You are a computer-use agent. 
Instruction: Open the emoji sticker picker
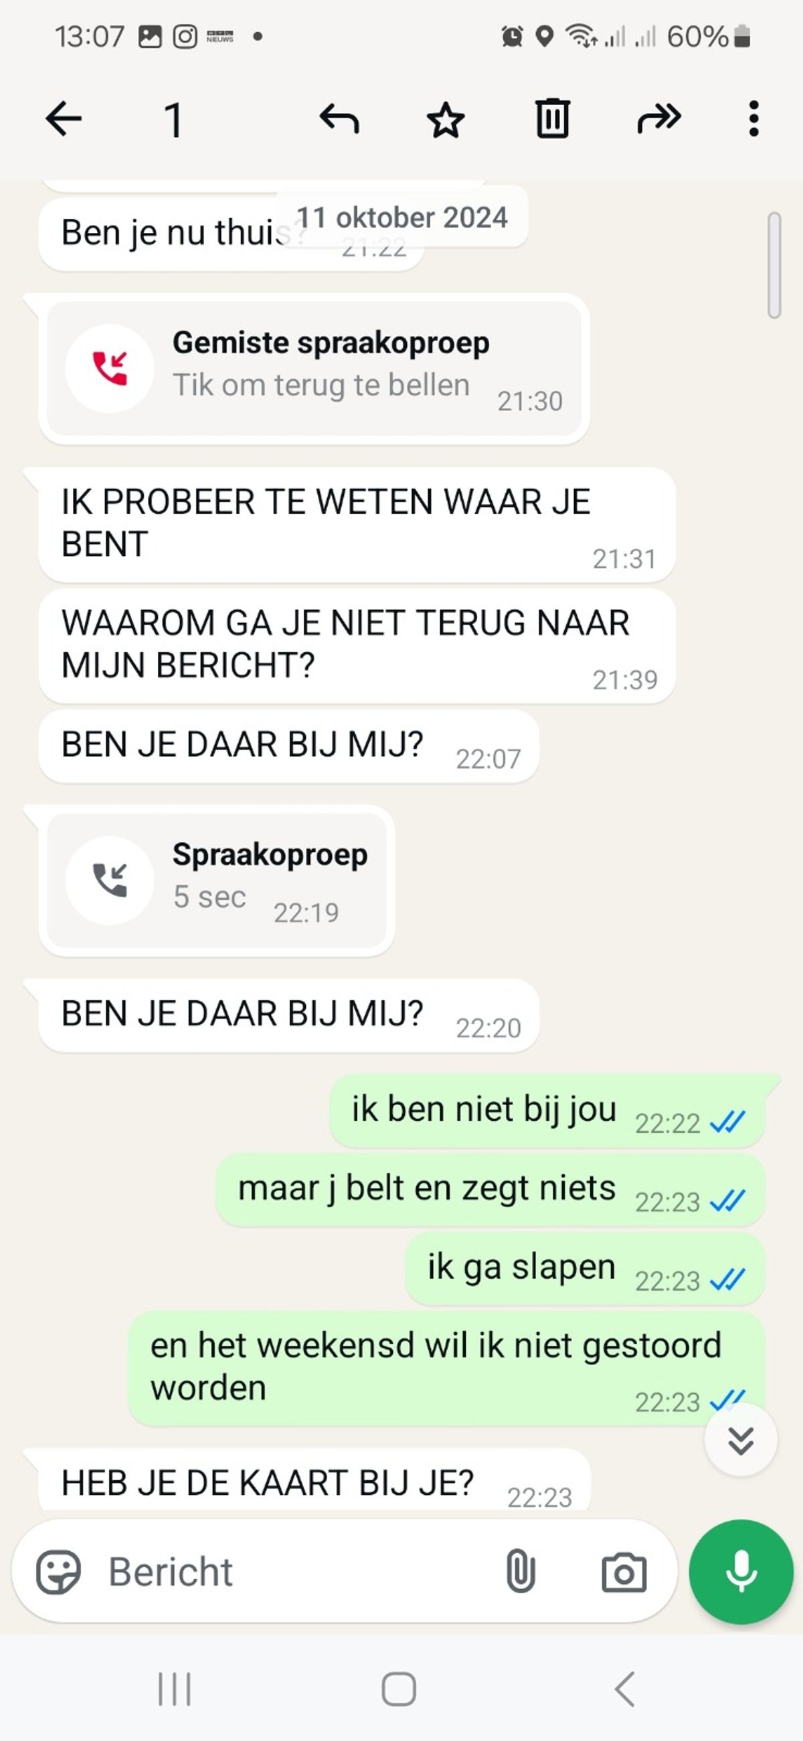[58, 1571]
